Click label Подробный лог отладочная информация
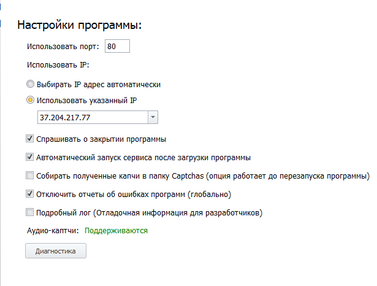 (150, 212)
